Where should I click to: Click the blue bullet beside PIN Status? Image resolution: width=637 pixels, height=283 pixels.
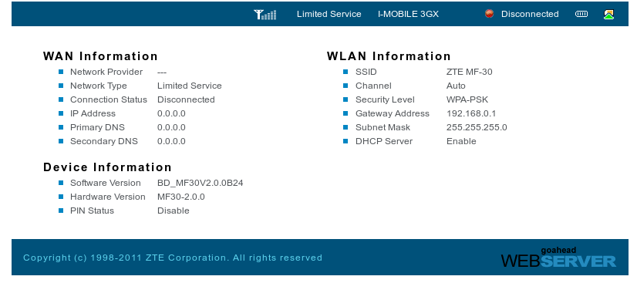(61, 211)
